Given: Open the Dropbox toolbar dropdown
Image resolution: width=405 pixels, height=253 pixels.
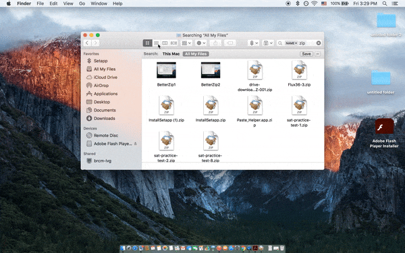Looking at the screenshot, I should tap(253, 43).
